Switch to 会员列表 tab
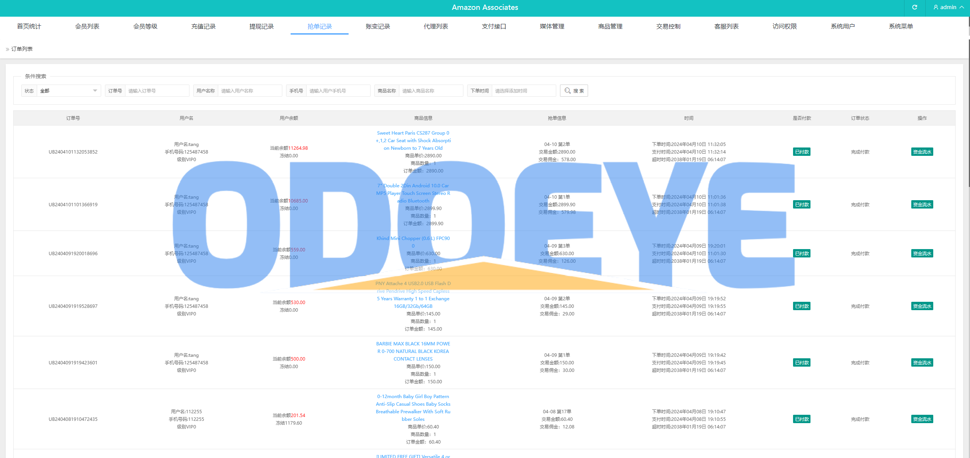The width and height of the screenshot is (970, 458). click(87, 26)
